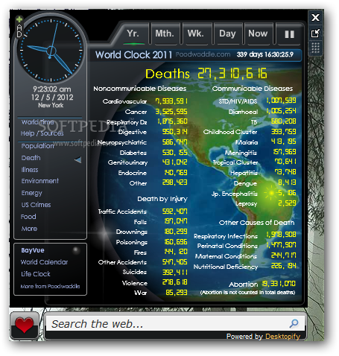
Task: Click the Malaria row label
Action: click(x=247, y=142)
